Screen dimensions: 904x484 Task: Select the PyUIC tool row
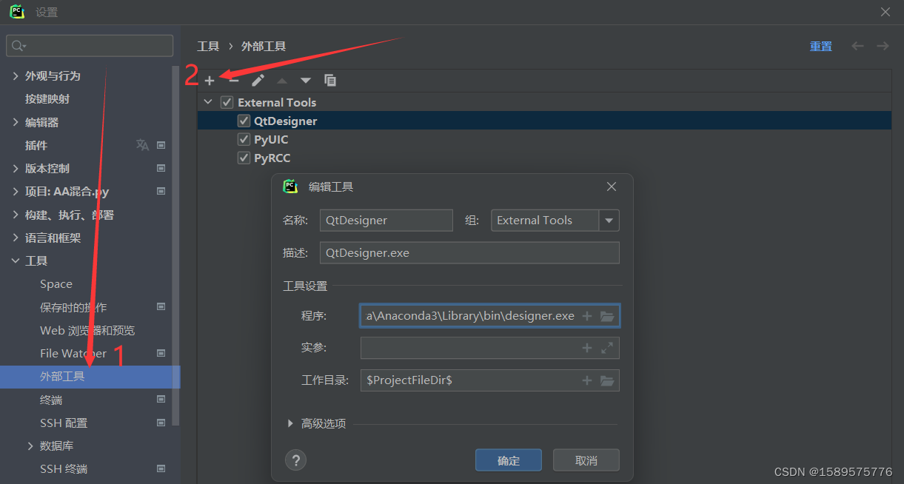[544, 139]
